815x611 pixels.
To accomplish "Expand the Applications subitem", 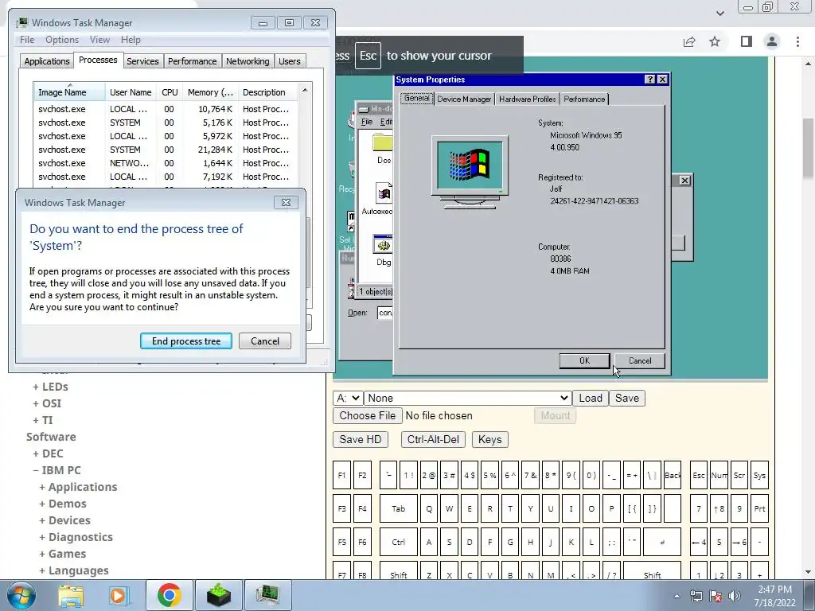I will click(78, 487).
